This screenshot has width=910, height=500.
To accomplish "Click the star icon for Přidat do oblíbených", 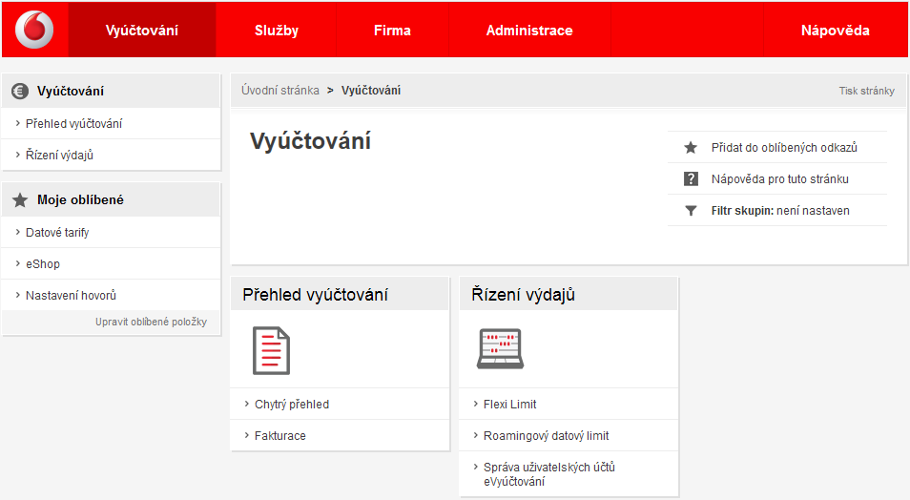I will [x=691, y=148].
